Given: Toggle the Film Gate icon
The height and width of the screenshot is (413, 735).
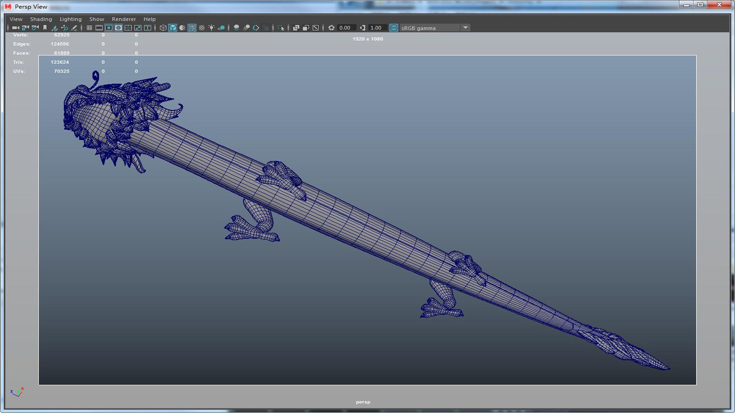Looking at the screenshot, I should [x=99, y=28].
